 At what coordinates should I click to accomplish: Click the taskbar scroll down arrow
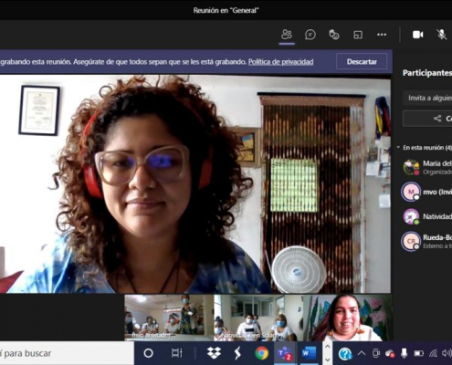(327, 360)
